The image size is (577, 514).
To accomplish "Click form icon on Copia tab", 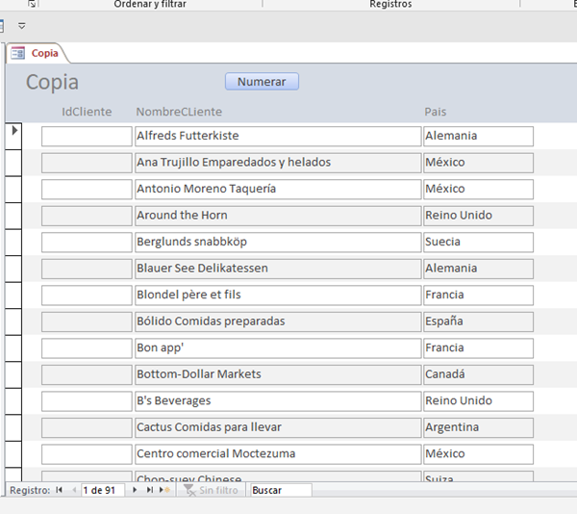I will [18, 53].
